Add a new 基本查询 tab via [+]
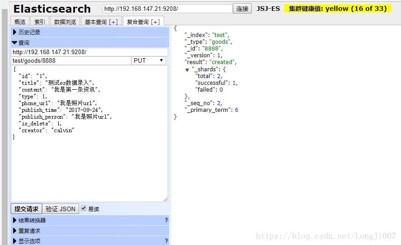Image resolution: width=401 pixels, height=245 pixels. 113,22
